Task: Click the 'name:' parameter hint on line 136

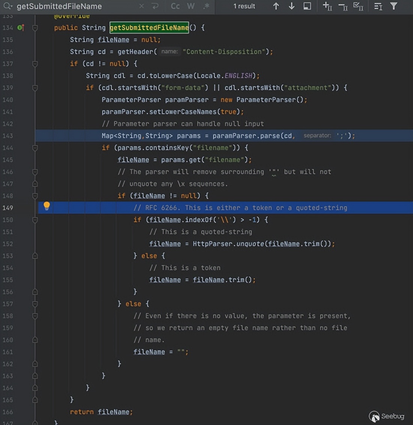Action: click(170, 51)
